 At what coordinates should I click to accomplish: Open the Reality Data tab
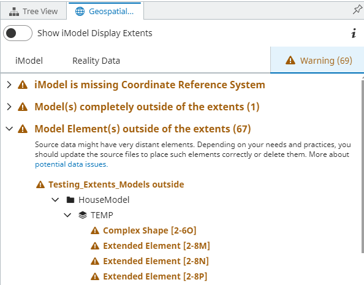pyautogui.click(x=96, y=61)
